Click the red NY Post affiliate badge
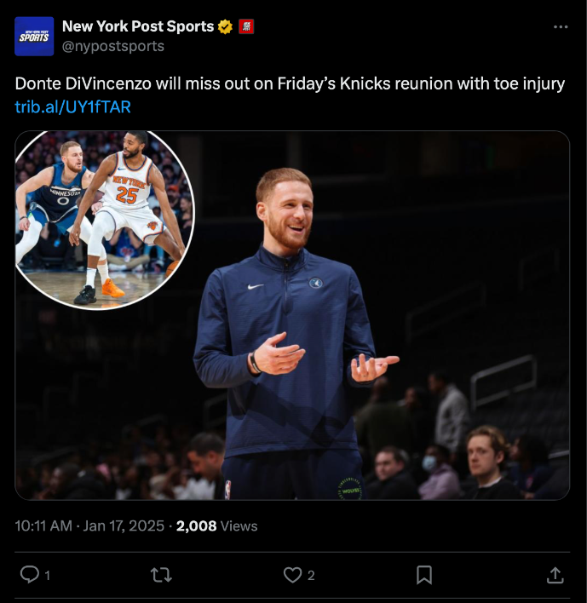587x603 pixels. point(246,26)
